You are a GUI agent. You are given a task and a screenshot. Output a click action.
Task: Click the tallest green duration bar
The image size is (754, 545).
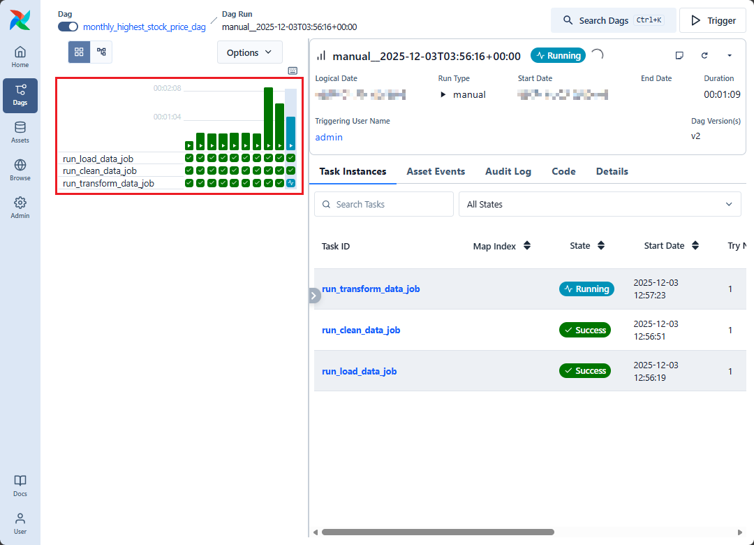point(268,115)
